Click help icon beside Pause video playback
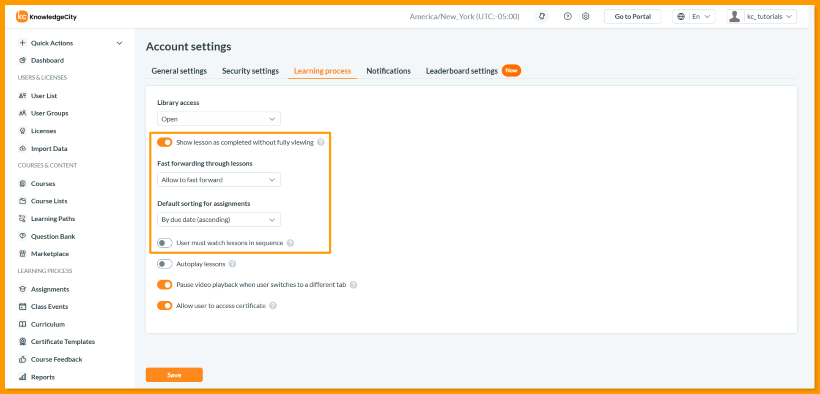Screen dimensions: 820x394 (x=354, y=285)
